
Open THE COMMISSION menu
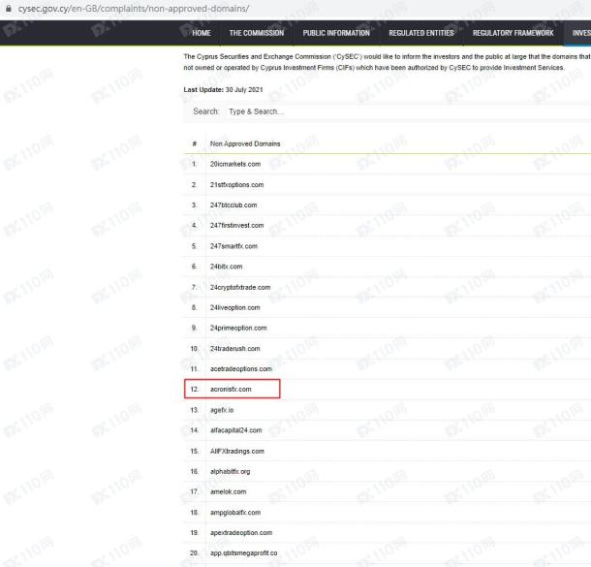pos(257,33)
